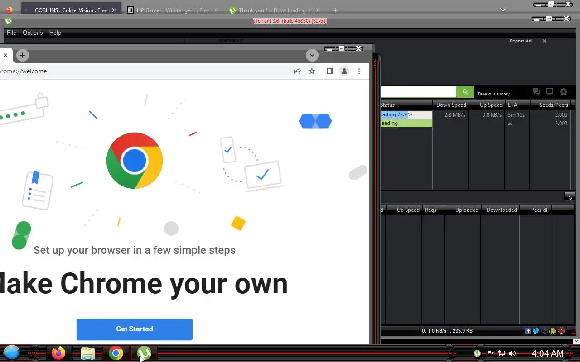
Task: Switch to GOBLIINS : Coktel Vision tab
Action: click(71, 10)
